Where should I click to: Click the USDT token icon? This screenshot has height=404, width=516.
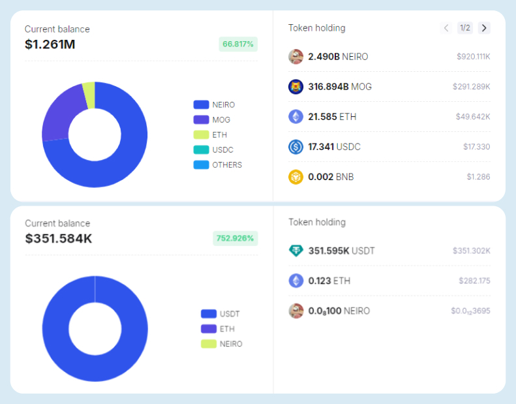click(x=296, y=251)
